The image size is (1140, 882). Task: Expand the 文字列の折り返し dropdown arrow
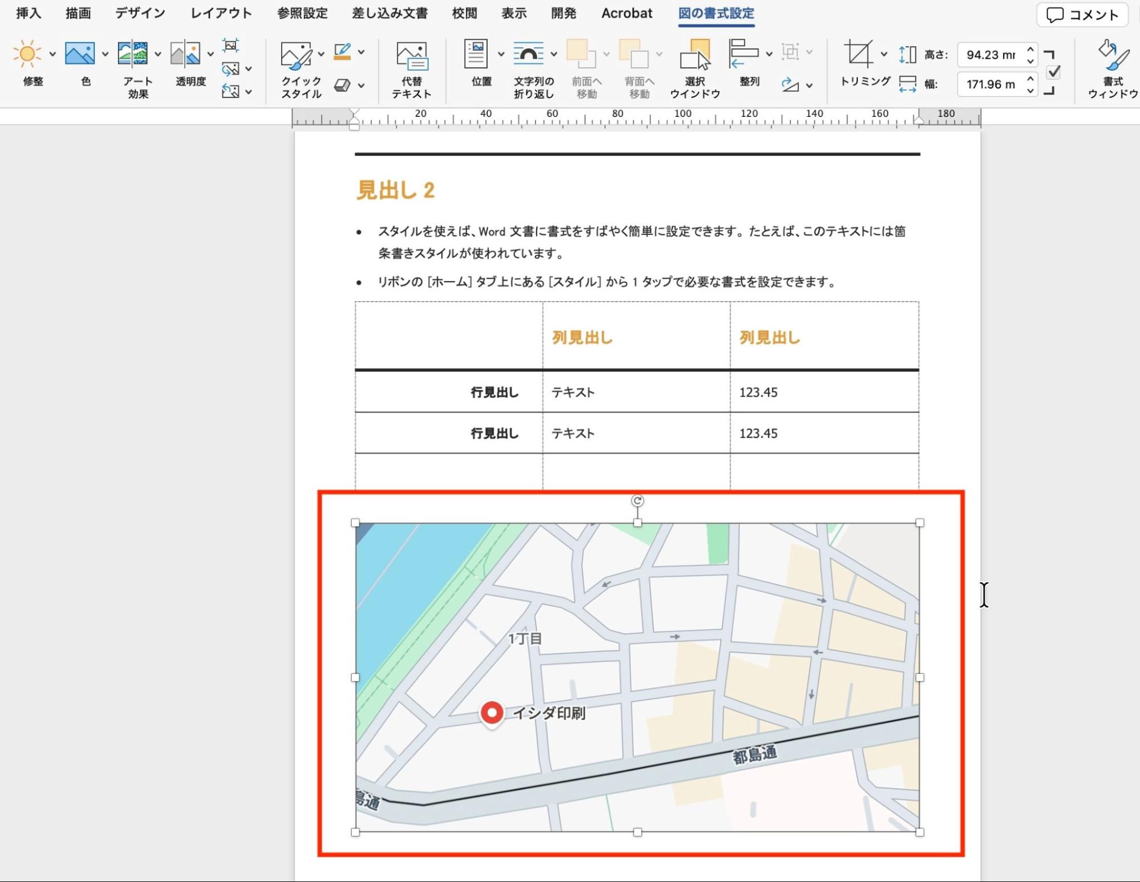554,55
